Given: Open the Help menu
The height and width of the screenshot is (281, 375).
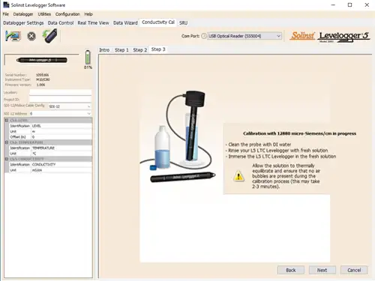Looking at the screenshot, I should 88,14.
